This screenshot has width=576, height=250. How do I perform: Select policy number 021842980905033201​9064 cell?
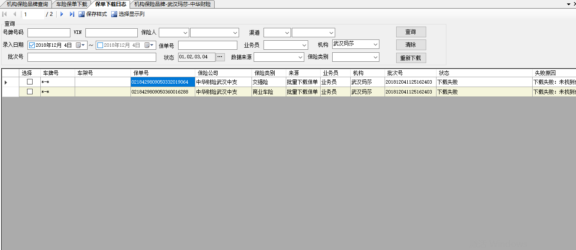pyautogui.click(x=163, y=82)
